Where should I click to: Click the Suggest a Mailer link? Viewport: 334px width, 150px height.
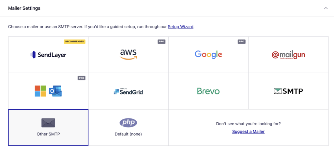tap(248, 131)
